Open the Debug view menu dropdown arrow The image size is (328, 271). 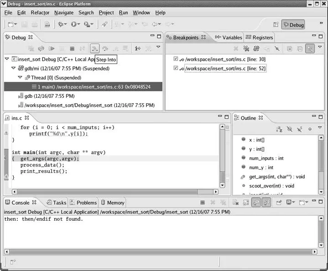(x=158, y=48)
